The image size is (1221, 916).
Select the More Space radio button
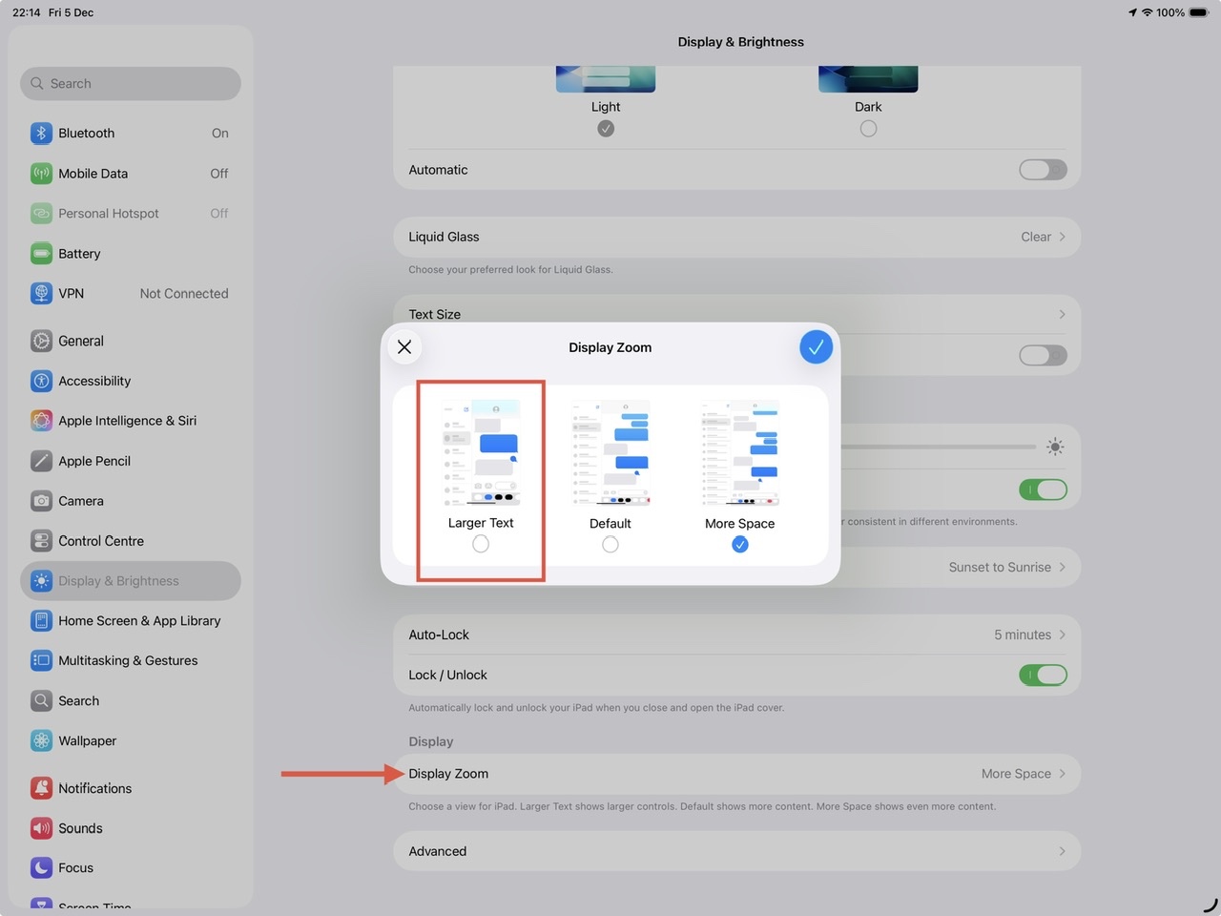pos(740,544)
